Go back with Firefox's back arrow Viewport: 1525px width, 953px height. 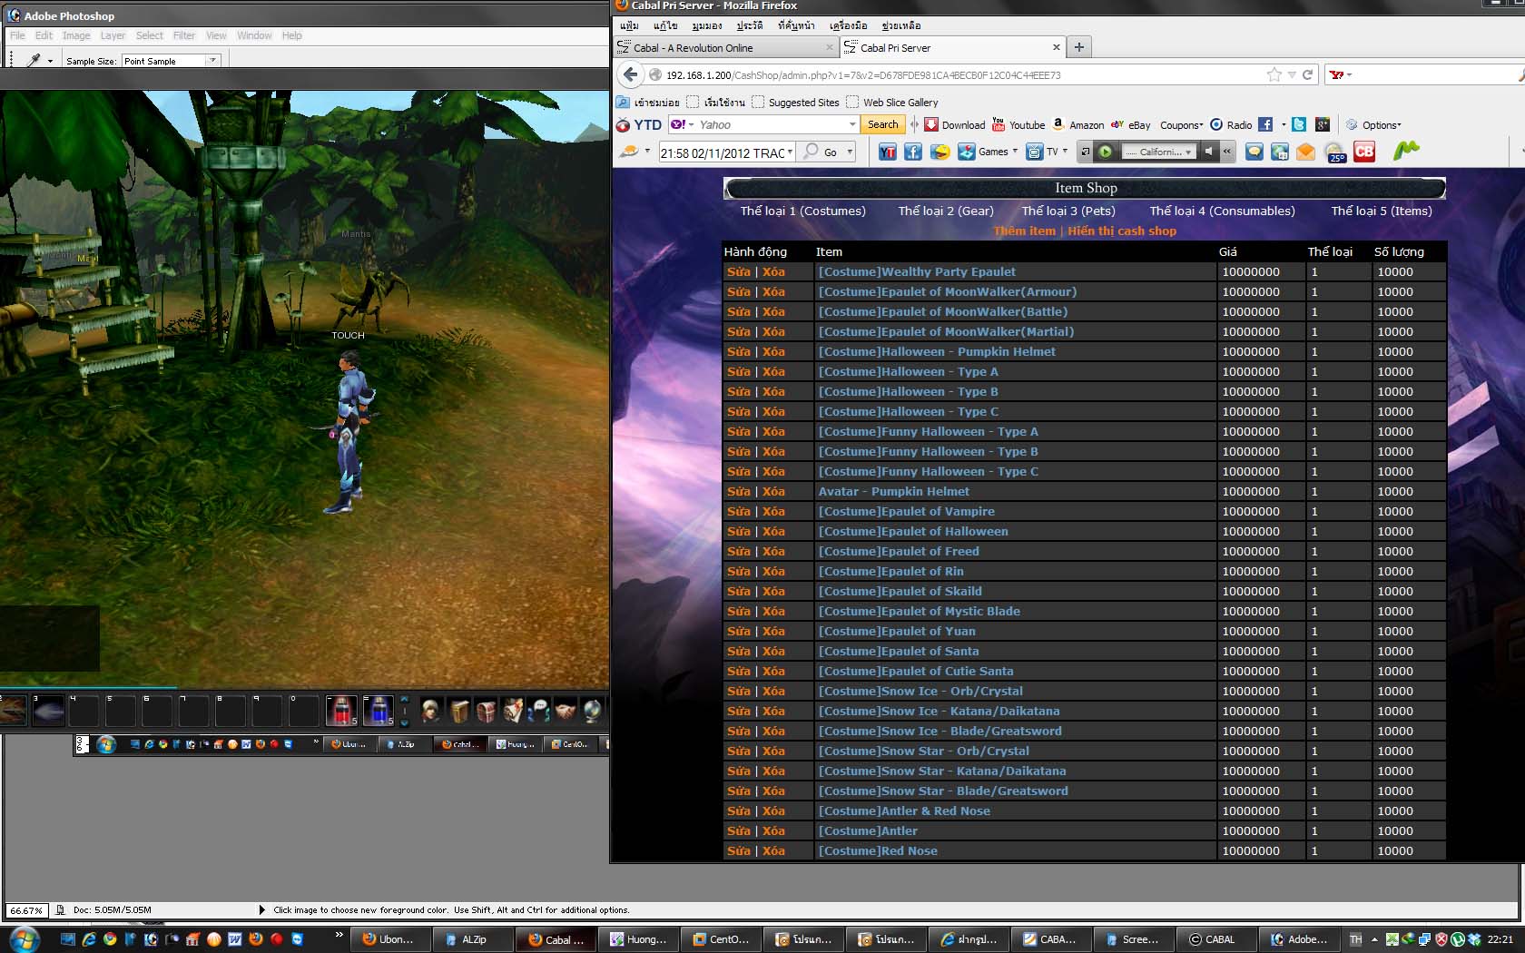point(630,74)
